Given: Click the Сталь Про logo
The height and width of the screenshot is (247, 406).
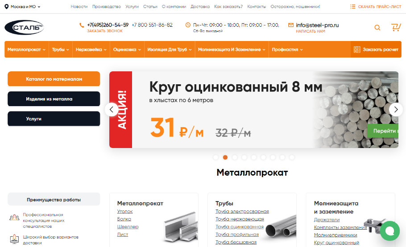Looking at the screenshot, I should pos(25,27).
